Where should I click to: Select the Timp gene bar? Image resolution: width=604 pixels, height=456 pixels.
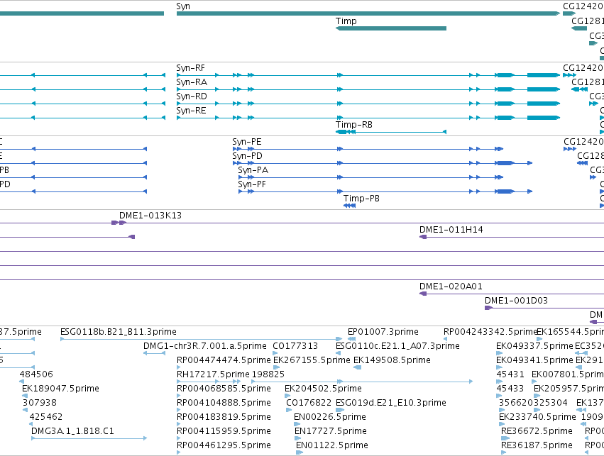[x=391, y=28]
